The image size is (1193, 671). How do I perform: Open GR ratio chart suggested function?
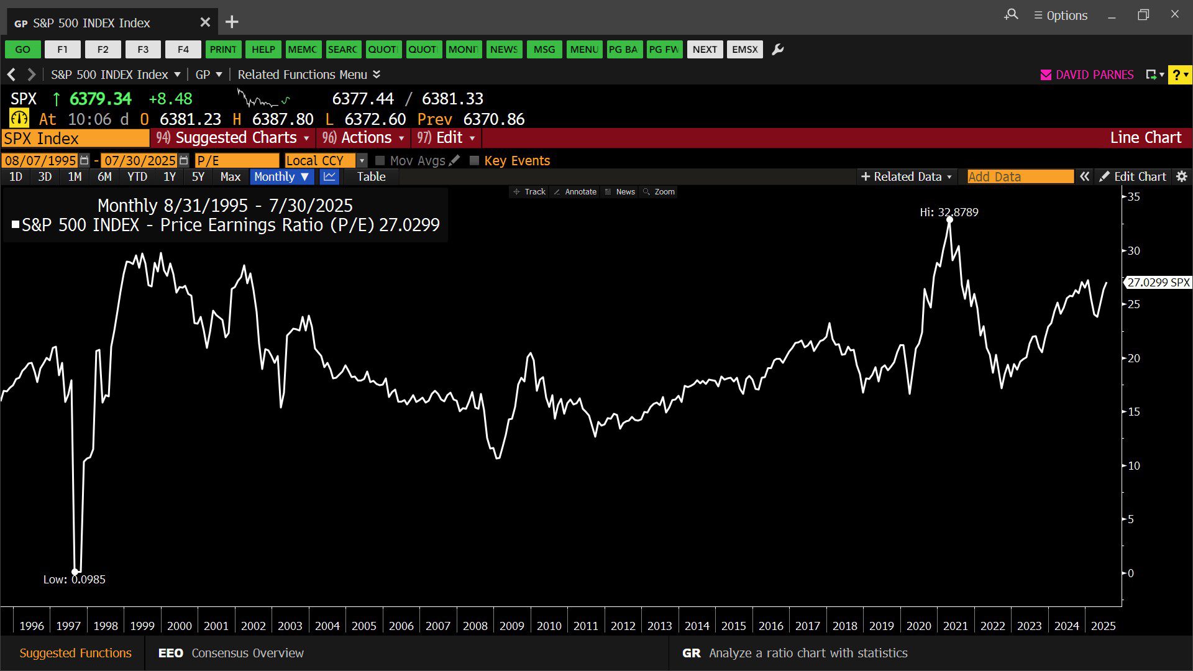(795, 653)
